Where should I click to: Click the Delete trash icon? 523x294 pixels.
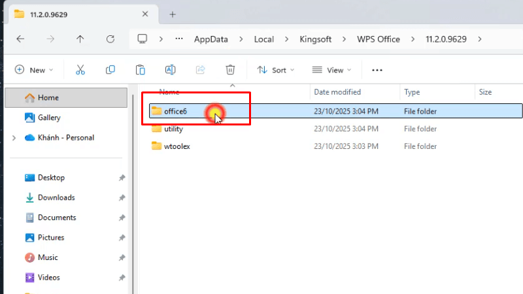230,70
